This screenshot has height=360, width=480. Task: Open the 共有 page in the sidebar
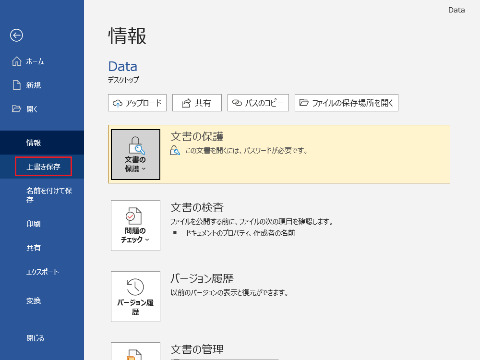coord(42,248)
